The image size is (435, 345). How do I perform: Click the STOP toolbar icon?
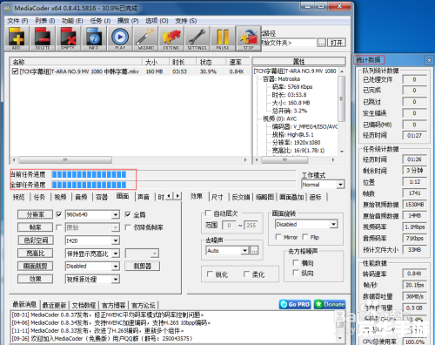point(249,38)
